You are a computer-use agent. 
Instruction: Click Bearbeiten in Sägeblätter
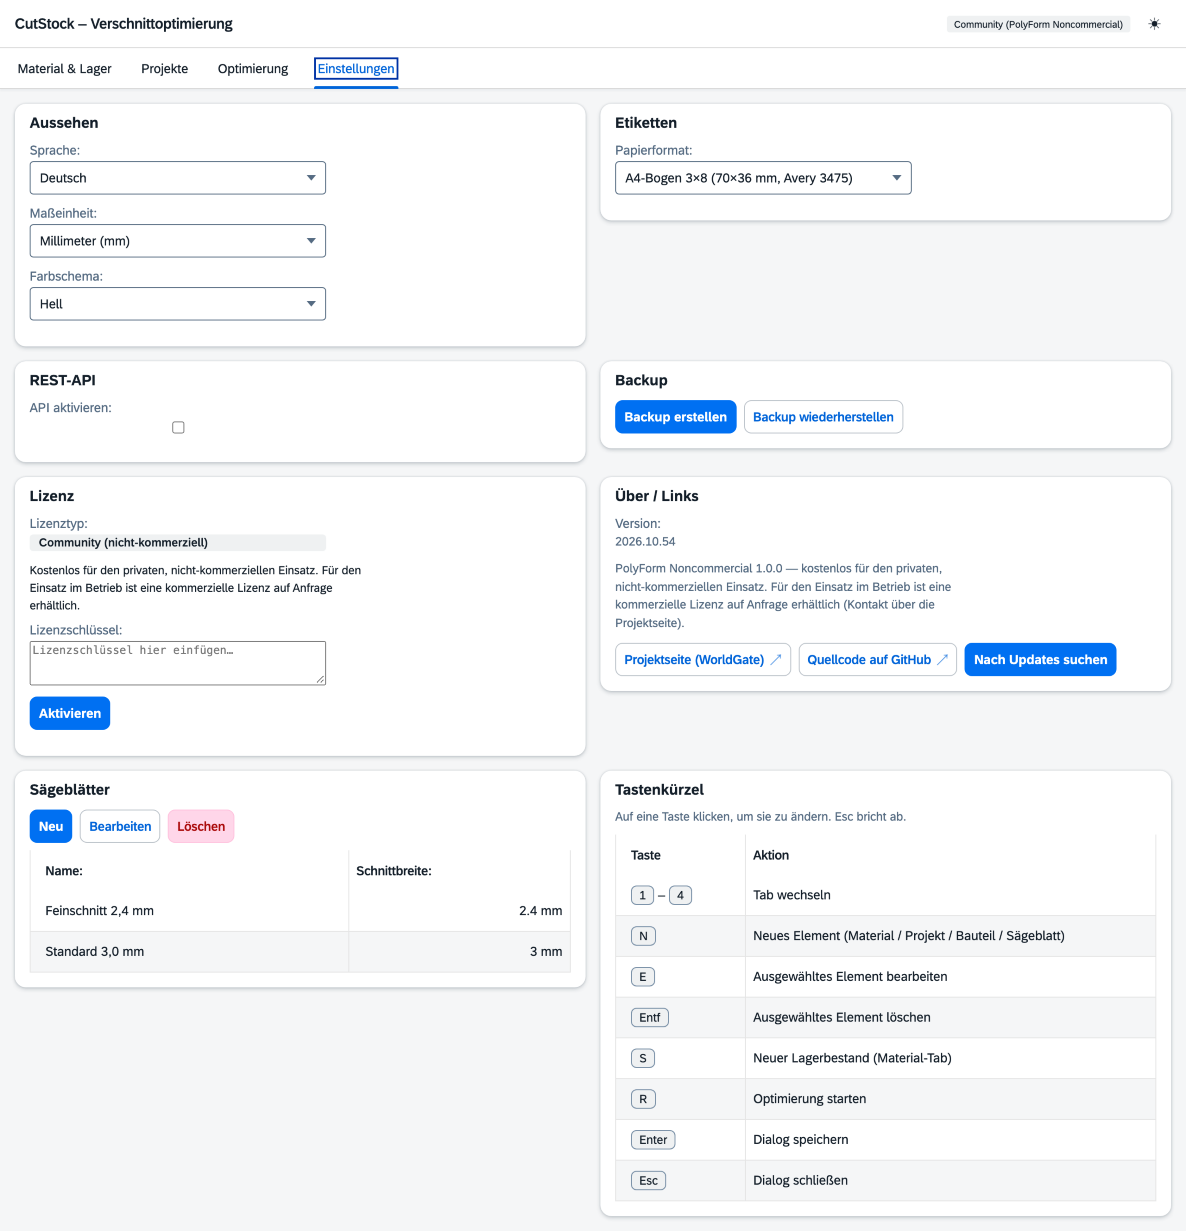pyautogui.click(x=120, y=827)
